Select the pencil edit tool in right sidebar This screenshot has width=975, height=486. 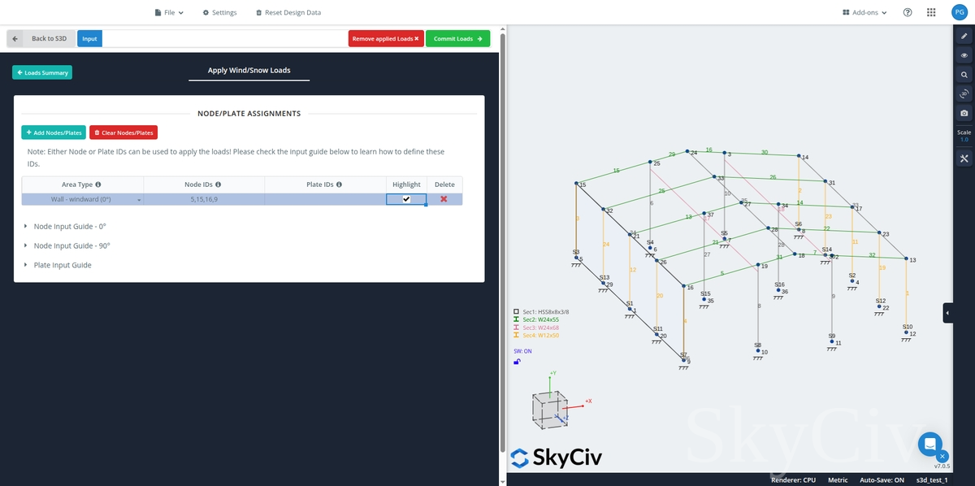[x=964, y=37]
